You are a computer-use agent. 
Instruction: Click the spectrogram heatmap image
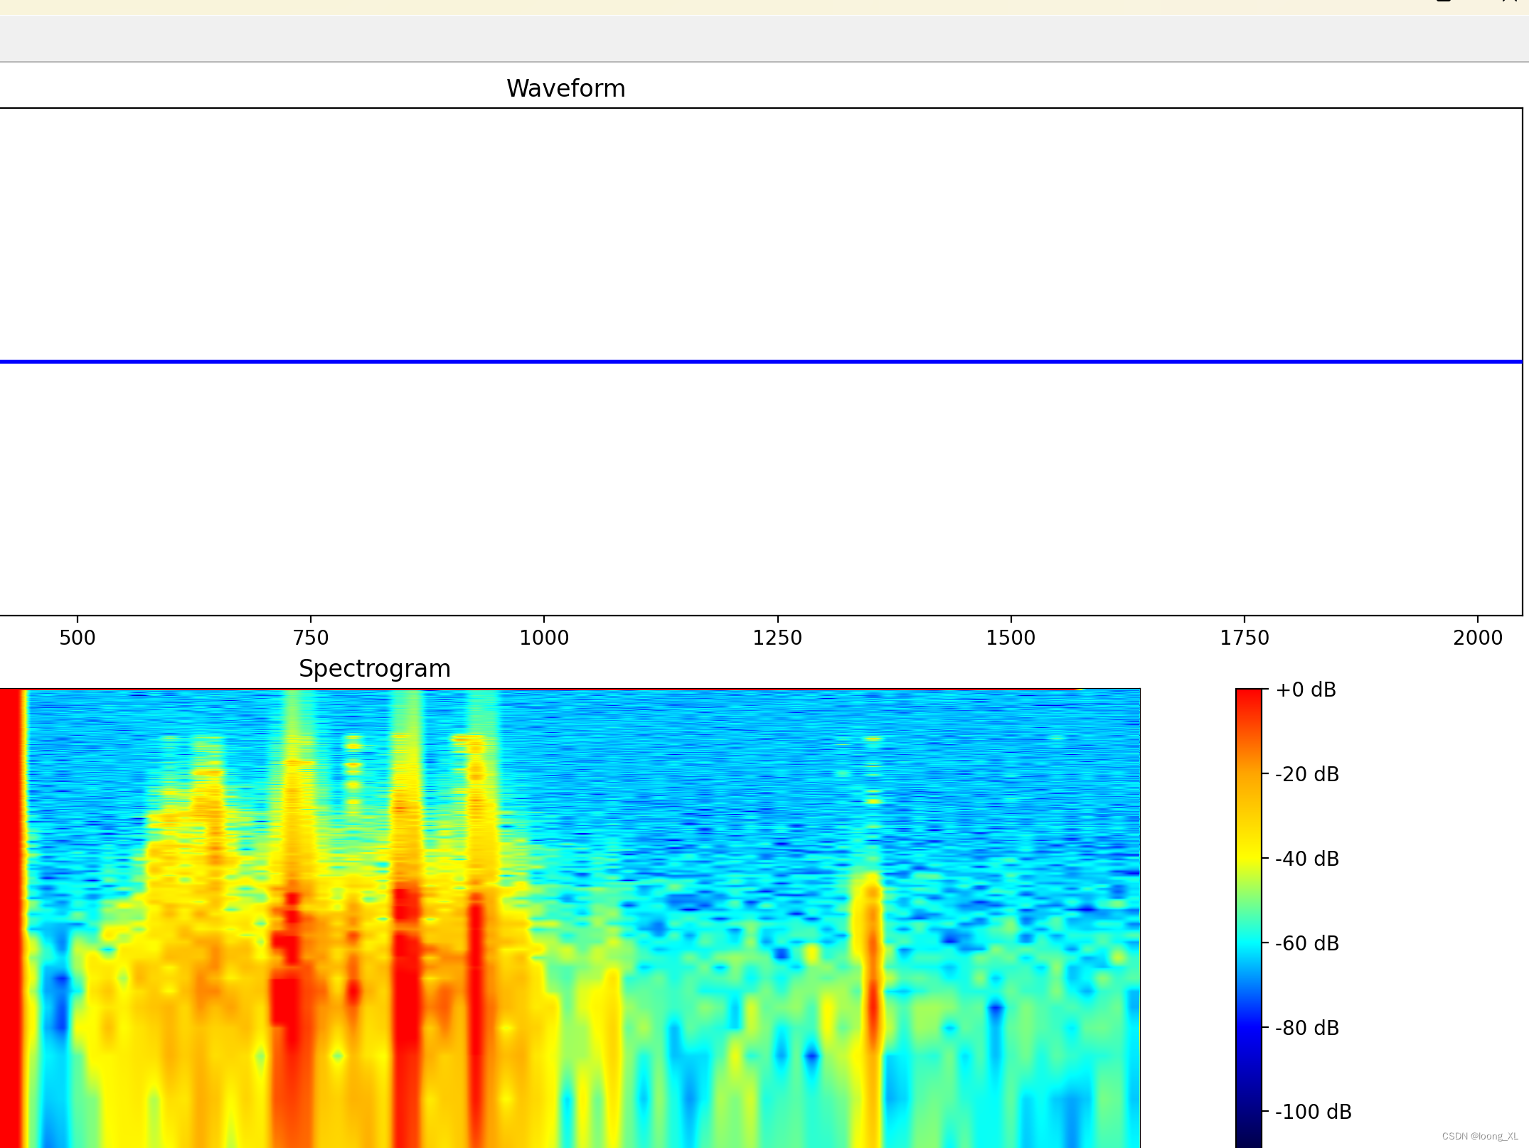(x=570, y=918)
